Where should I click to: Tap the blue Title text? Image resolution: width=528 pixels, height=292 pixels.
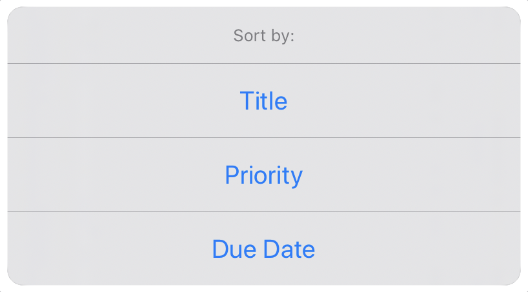[263, 101]
